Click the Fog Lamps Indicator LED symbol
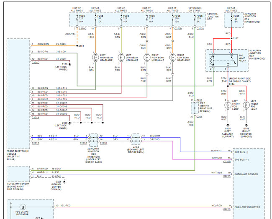 point(23,207)
